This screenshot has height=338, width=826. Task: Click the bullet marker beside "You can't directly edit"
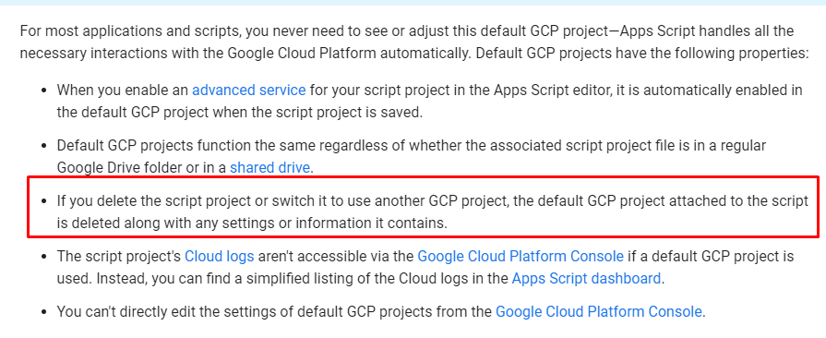(x=44, y=312)
